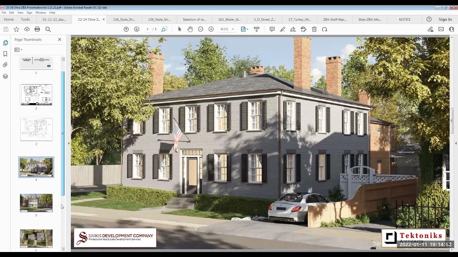Close the 22-24 Olive Z tab
This screenshot has height=257, width=458.
coord(104,19)
